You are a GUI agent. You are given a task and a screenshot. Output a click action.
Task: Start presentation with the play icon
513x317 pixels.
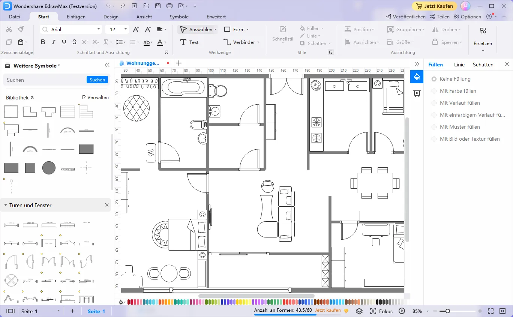[x=401, y=311]
